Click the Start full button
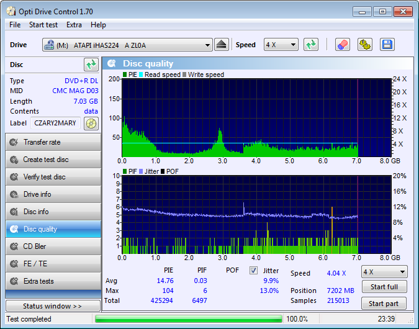 click(384, 287)
